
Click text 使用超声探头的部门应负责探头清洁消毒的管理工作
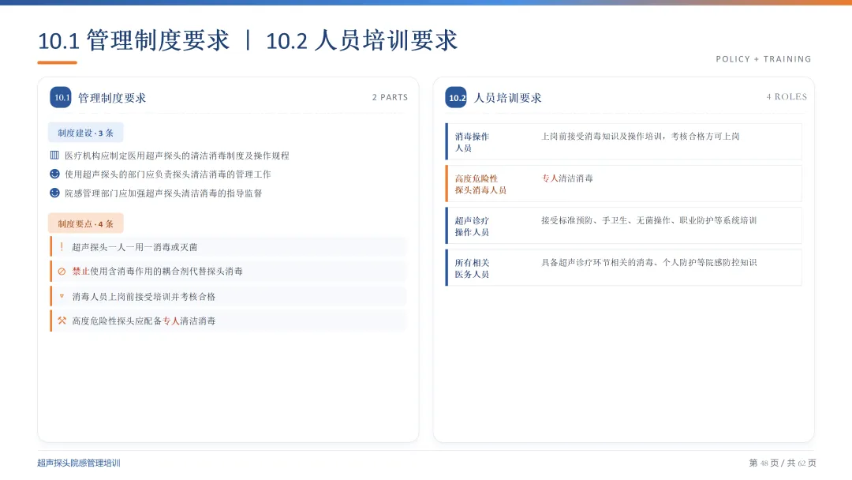168,174
